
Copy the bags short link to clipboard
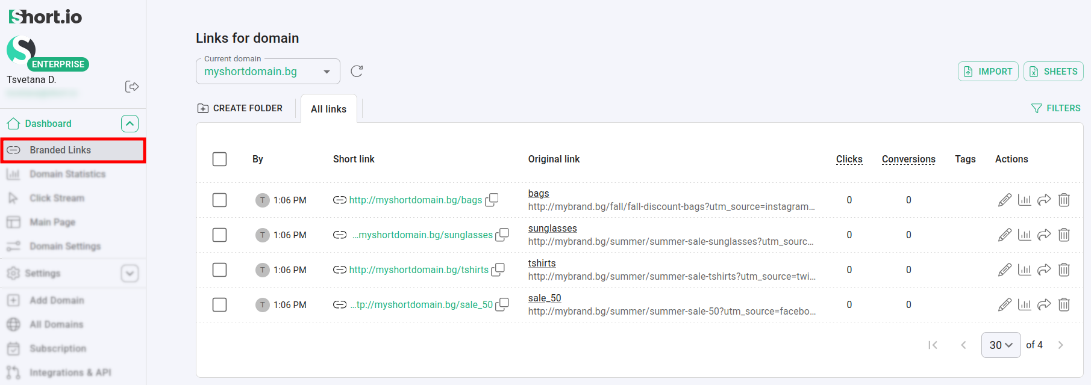pos(492,200)
